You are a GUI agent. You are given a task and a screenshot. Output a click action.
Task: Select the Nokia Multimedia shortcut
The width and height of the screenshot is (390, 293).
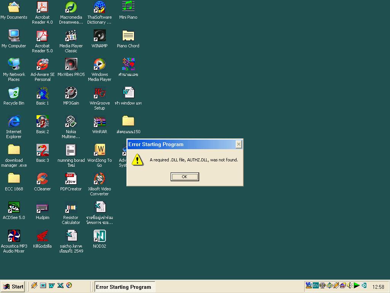[x=71, y=127]
